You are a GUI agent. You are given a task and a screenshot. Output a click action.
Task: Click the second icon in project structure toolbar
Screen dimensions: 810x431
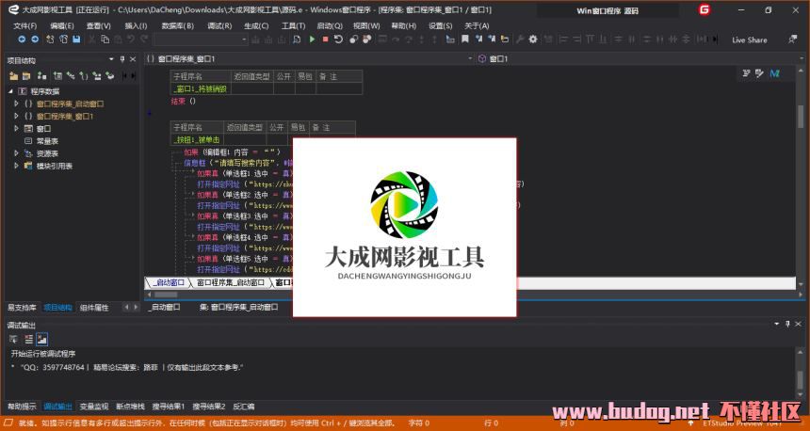[26, 76]
